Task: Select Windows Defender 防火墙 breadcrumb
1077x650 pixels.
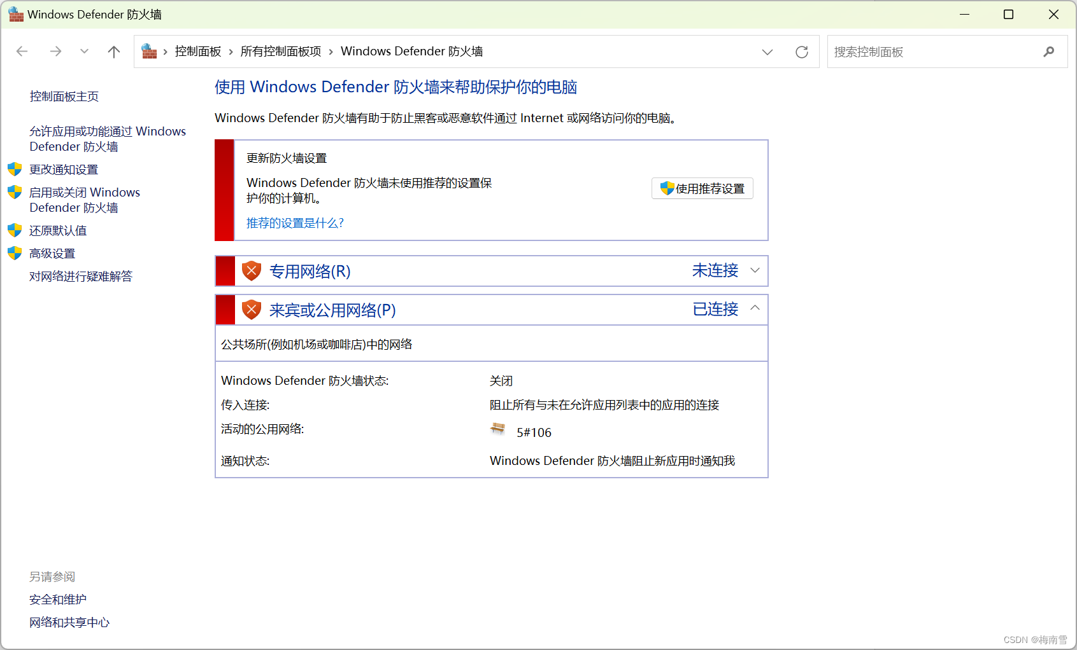Action: 411,52
